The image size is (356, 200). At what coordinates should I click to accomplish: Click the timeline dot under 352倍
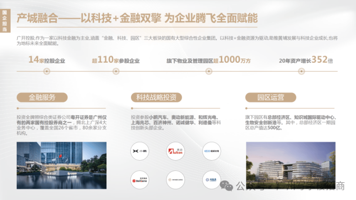[x=302, y=71]
